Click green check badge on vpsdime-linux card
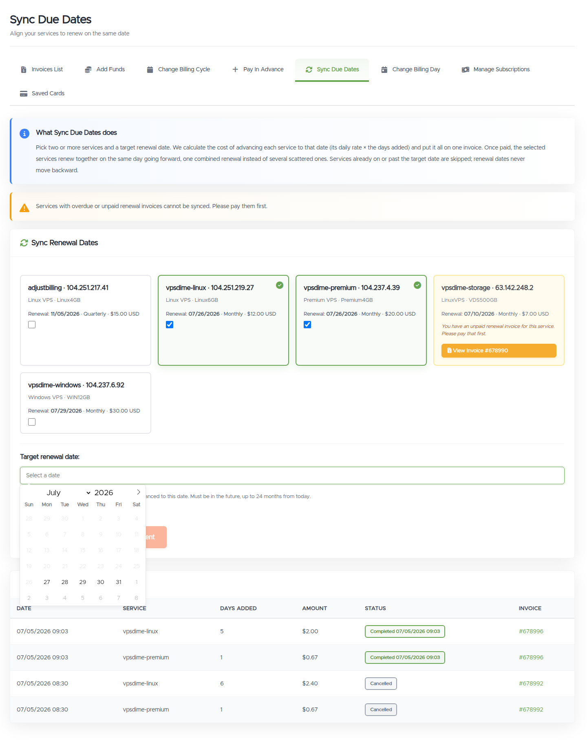The height and width of the screenshot is (751, 587). click(x=280, y=285)
